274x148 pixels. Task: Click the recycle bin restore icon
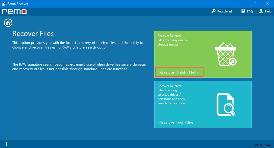pyautogui.click(x=226, y=54)
